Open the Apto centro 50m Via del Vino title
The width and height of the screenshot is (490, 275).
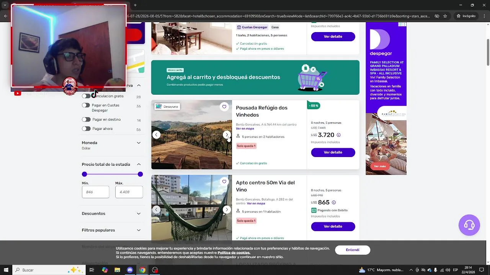tap(265, 186)
